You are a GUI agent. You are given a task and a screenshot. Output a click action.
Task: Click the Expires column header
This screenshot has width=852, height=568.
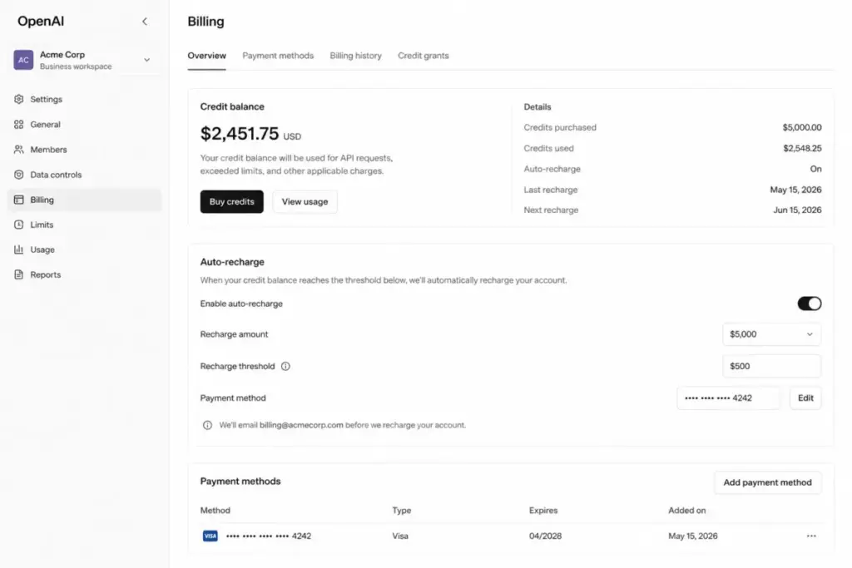point(543,511)
